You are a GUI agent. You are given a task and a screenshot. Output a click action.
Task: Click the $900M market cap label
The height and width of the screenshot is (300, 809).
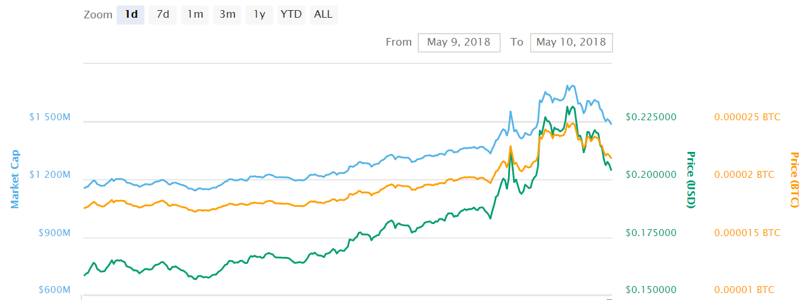[x=53, y=233]
